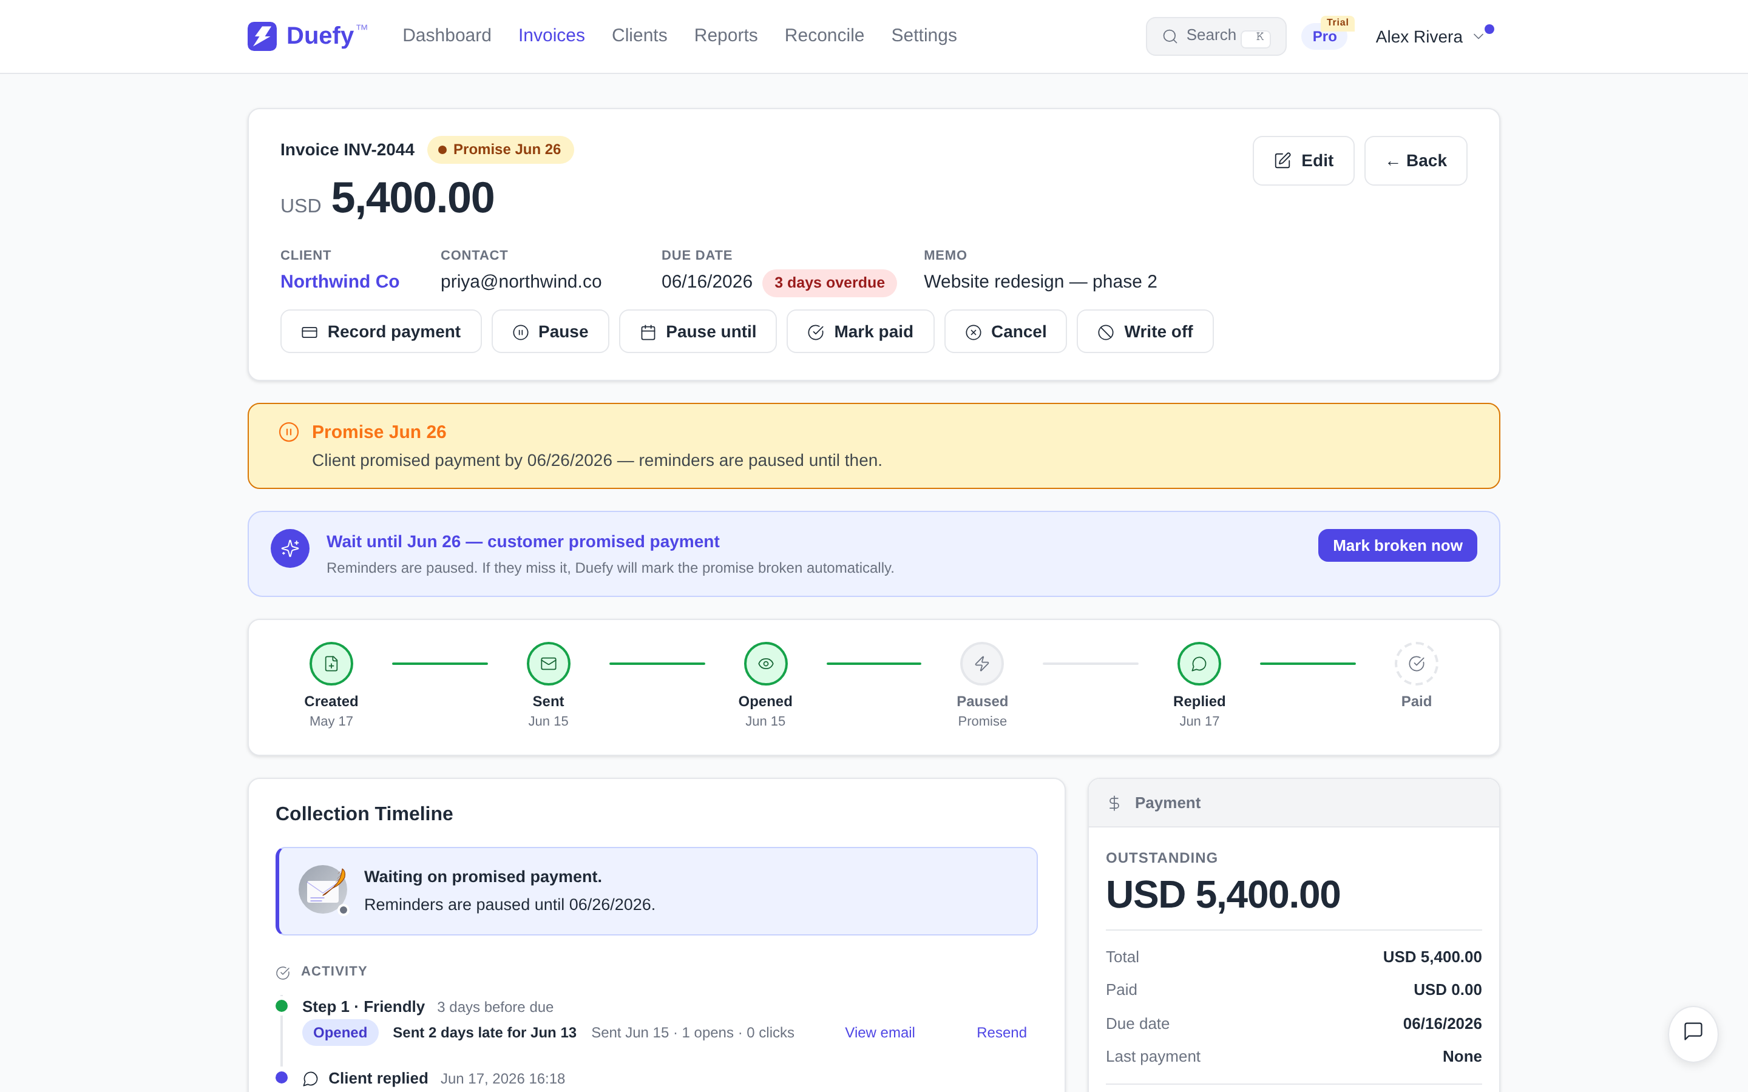
Task: Click the Promise Jun 26 banner heading
Action: point(379,432)
